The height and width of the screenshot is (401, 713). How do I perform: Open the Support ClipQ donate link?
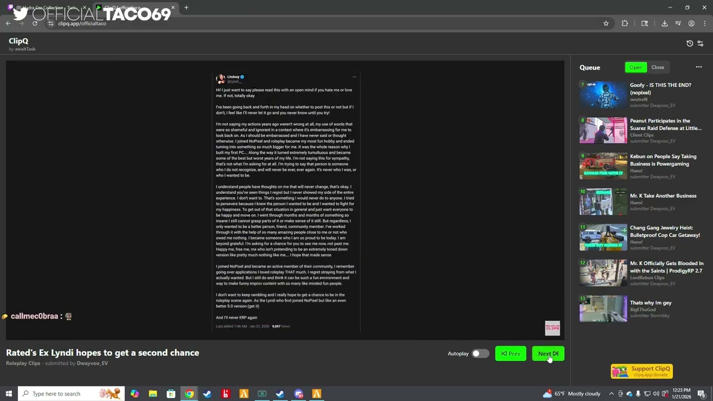(x=642, y=371)
